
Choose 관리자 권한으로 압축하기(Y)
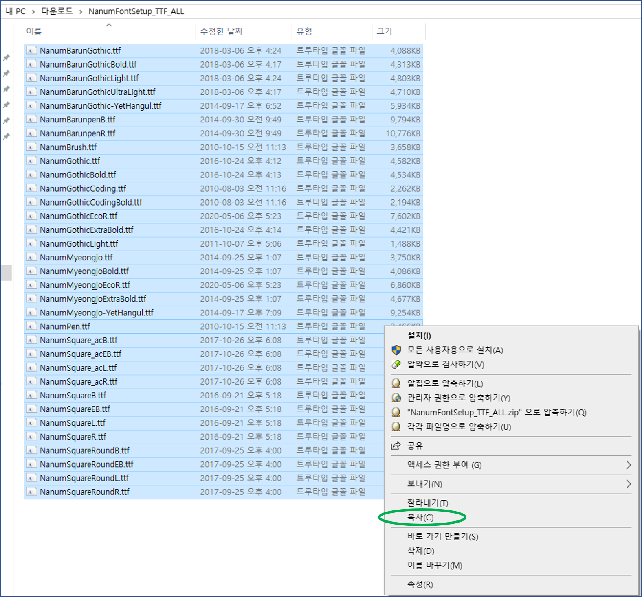[x=459, y=398]
